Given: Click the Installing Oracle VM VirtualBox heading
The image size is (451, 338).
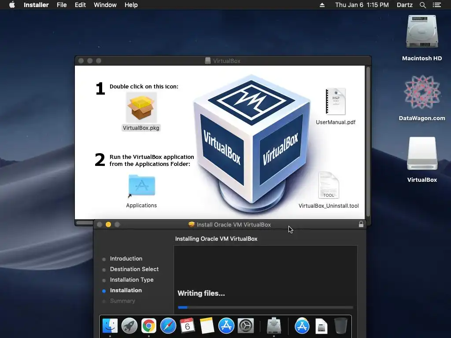Looking at the screenshot, I should (x=216, y=239).
